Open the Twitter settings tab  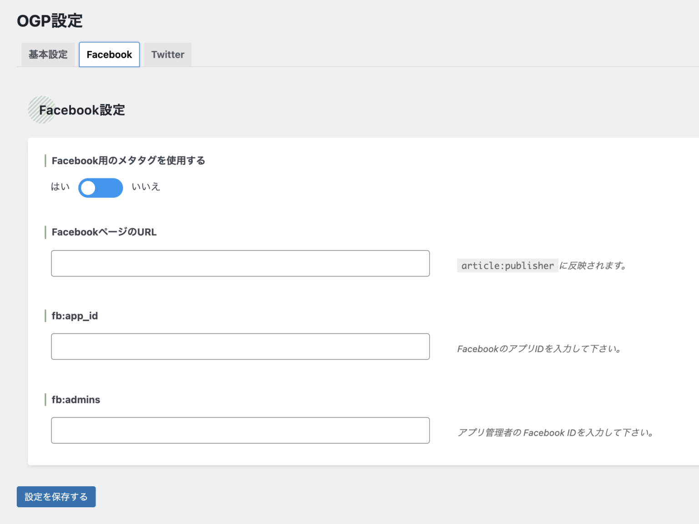(167, 54)
